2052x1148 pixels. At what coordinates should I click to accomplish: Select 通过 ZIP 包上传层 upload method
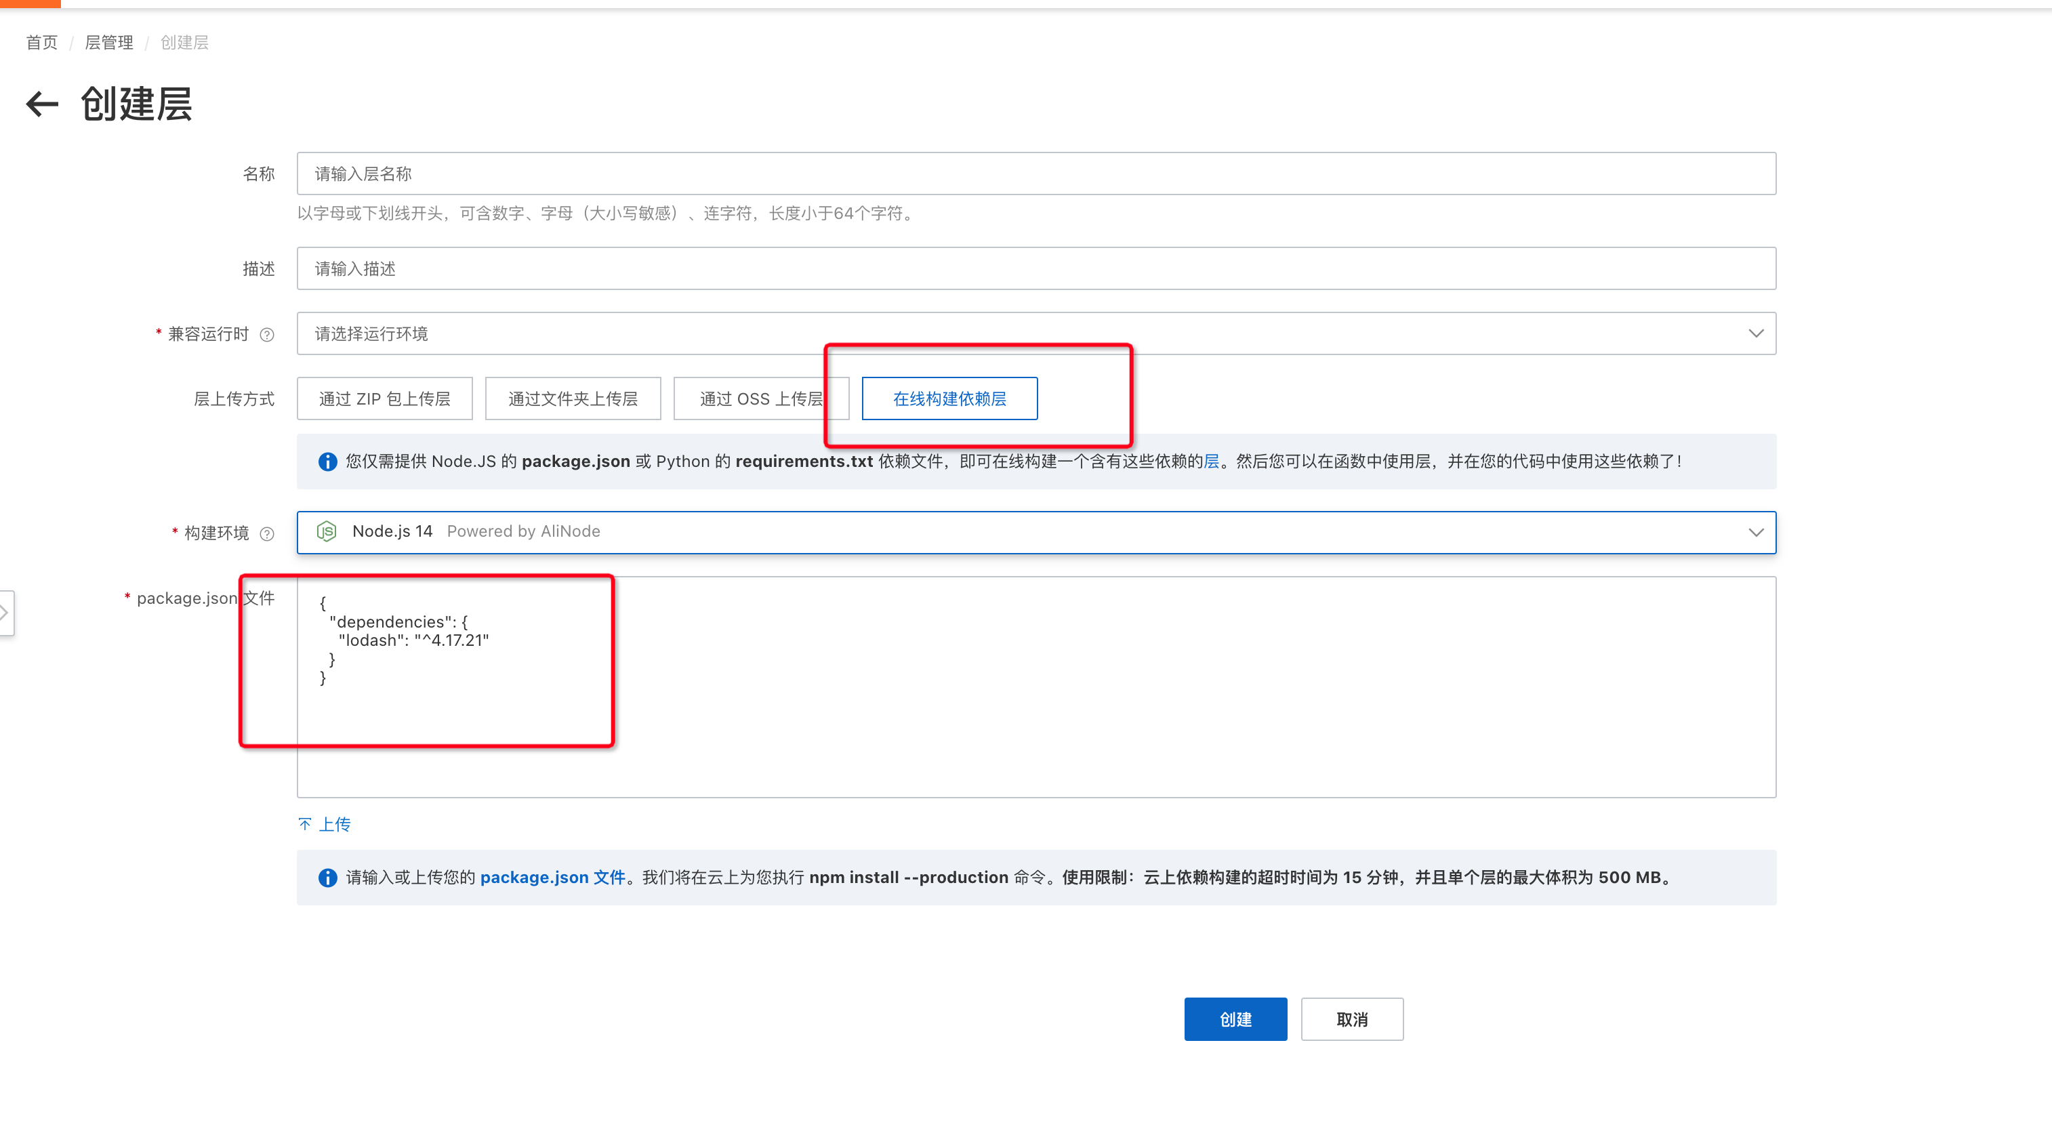click(385, 398)
